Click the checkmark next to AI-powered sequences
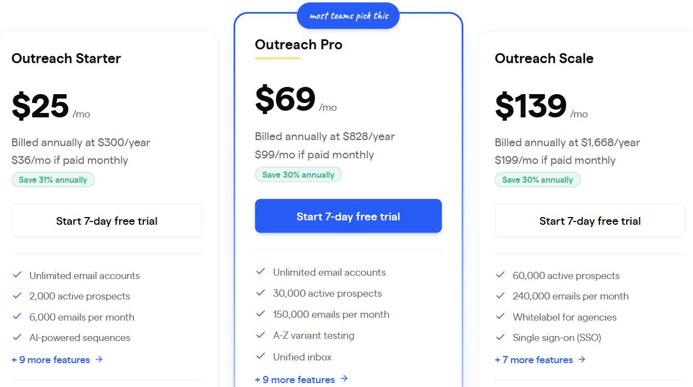Viewport: 693px width, 387px height. pos(17,337)
